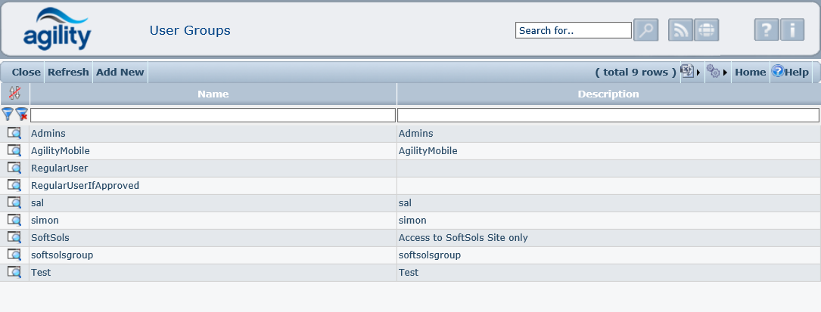Open the RSS feed icon
821x312 pixels.
pos(680,30)
